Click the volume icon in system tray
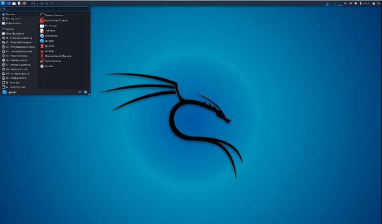The height and width of the screenshot is (224, 382). click(x=351, y=3)
